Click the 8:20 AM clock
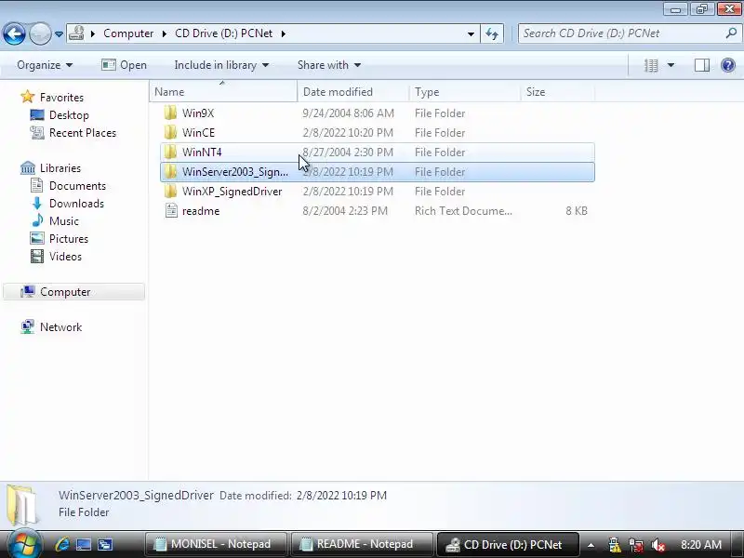 [x=701, y=545]
